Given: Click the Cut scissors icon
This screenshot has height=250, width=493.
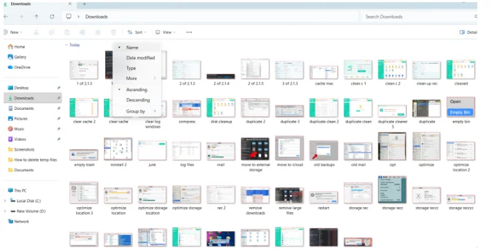Looking at the screenshot, I should (x=36, y=32).
